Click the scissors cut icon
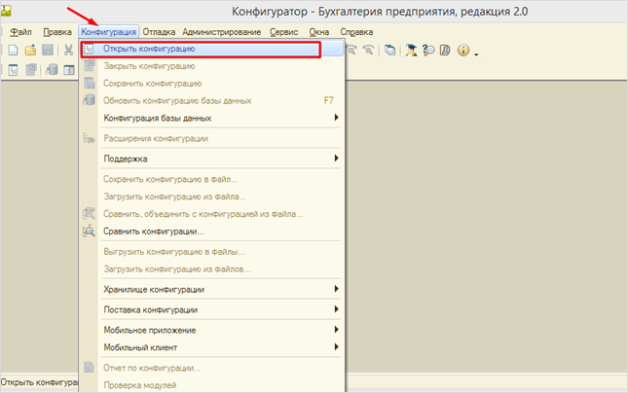Viewport: 628px width, 393px height. coord(69,51)
